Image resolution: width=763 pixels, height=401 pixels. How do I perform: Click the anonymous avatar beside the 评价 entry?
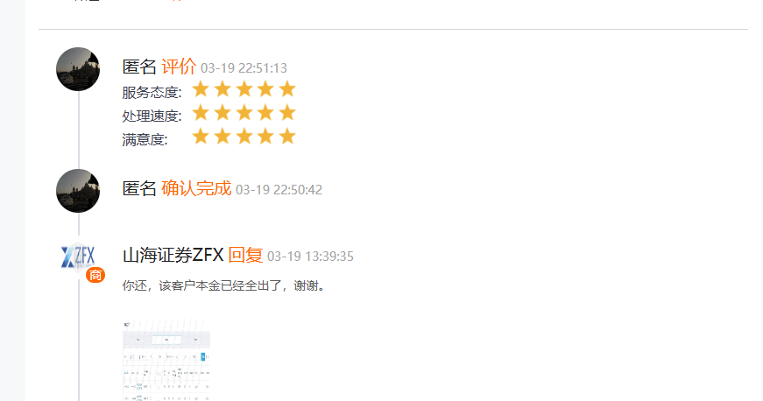pyautogui.click(x=78, y=69)
